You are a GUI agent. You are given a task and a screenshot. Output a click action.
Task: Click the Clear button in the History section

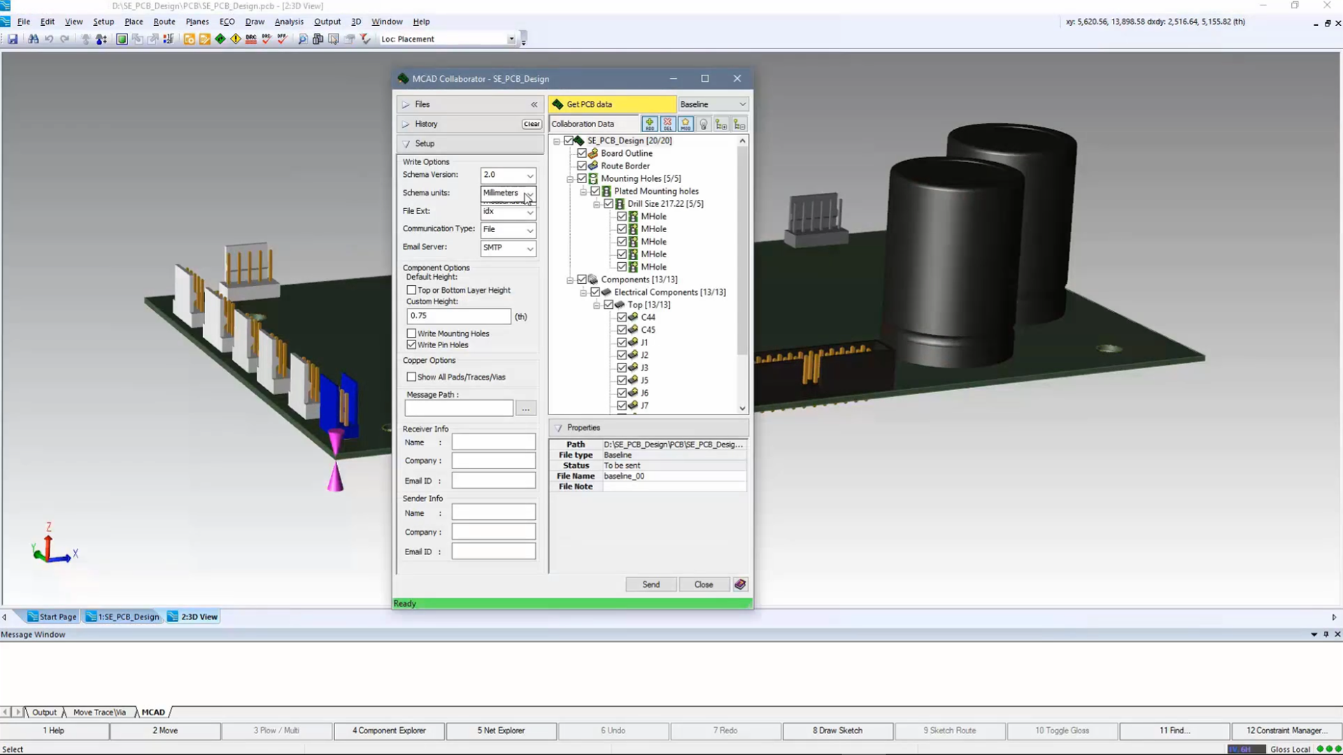(531, 124)
